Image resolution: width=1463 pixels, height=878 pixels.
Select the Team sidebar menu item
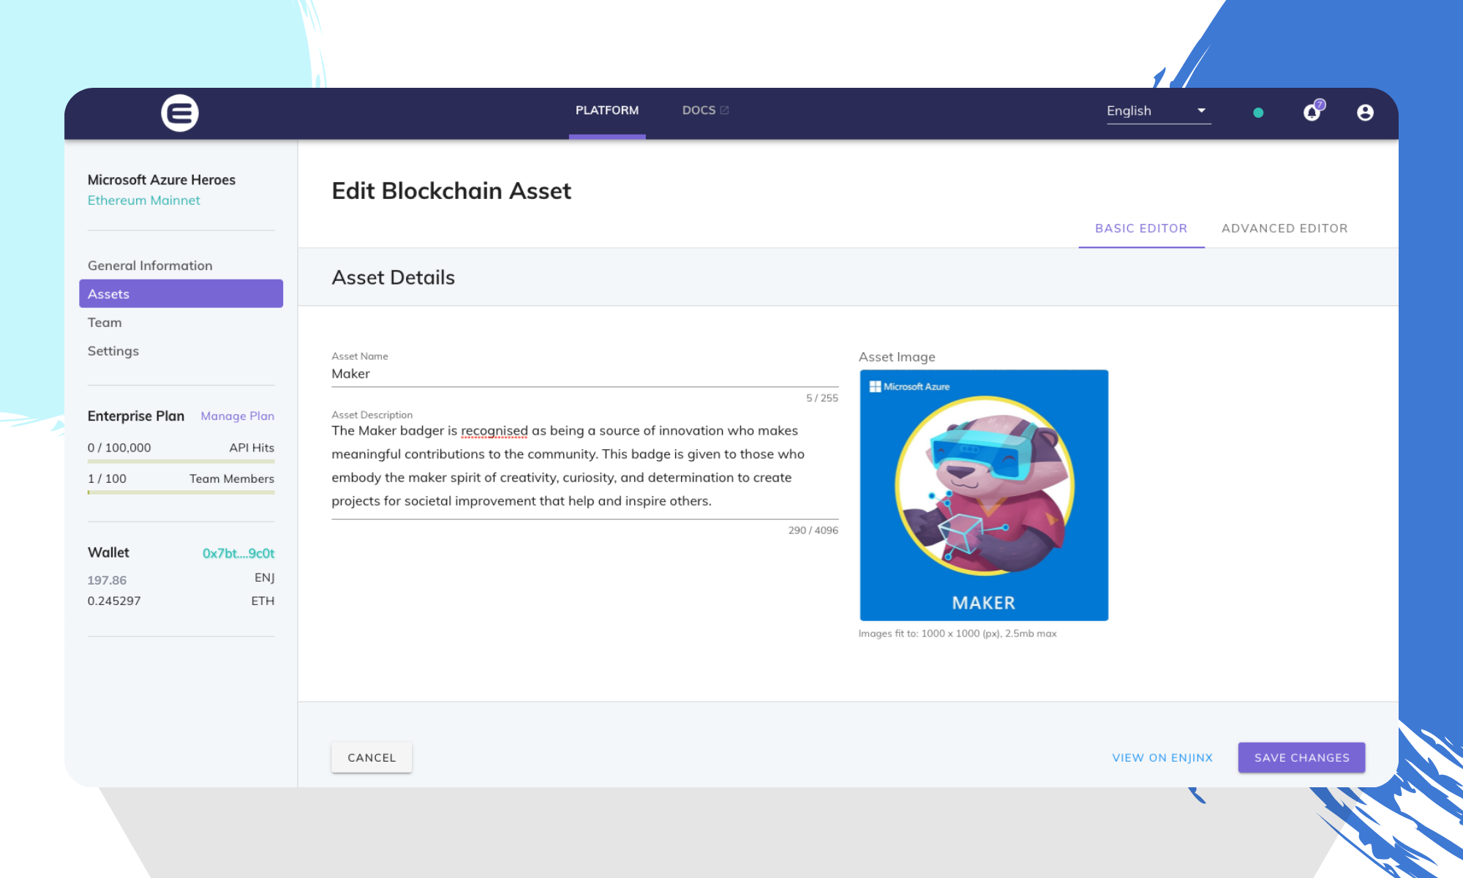click(105, 321)
